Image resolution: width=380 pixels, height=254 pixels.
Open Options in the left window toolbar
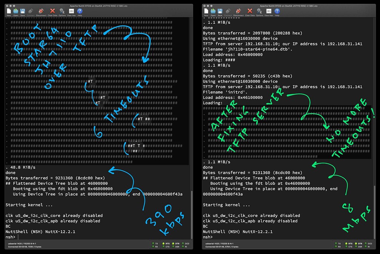[62, 12]
